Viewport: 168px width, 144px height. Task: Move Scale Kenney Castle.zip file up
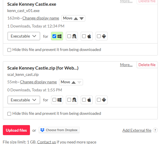click(74, 82)
